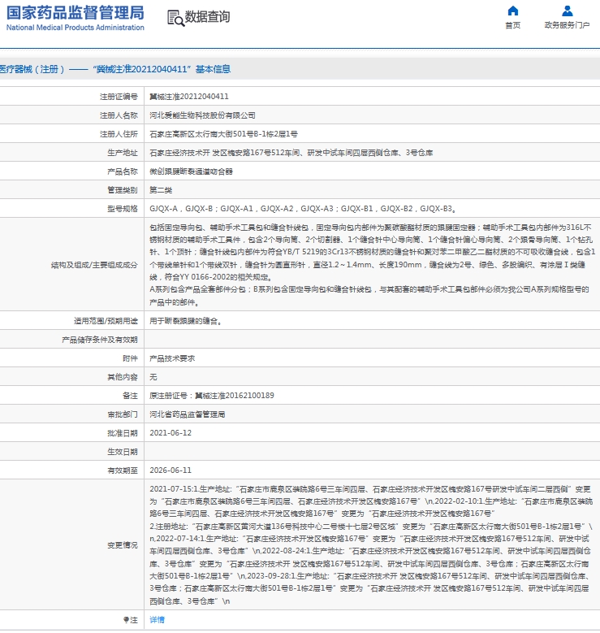Click the 有效期至 row label
This screenshot has height=633, width=600.
[x=123, y=470]
